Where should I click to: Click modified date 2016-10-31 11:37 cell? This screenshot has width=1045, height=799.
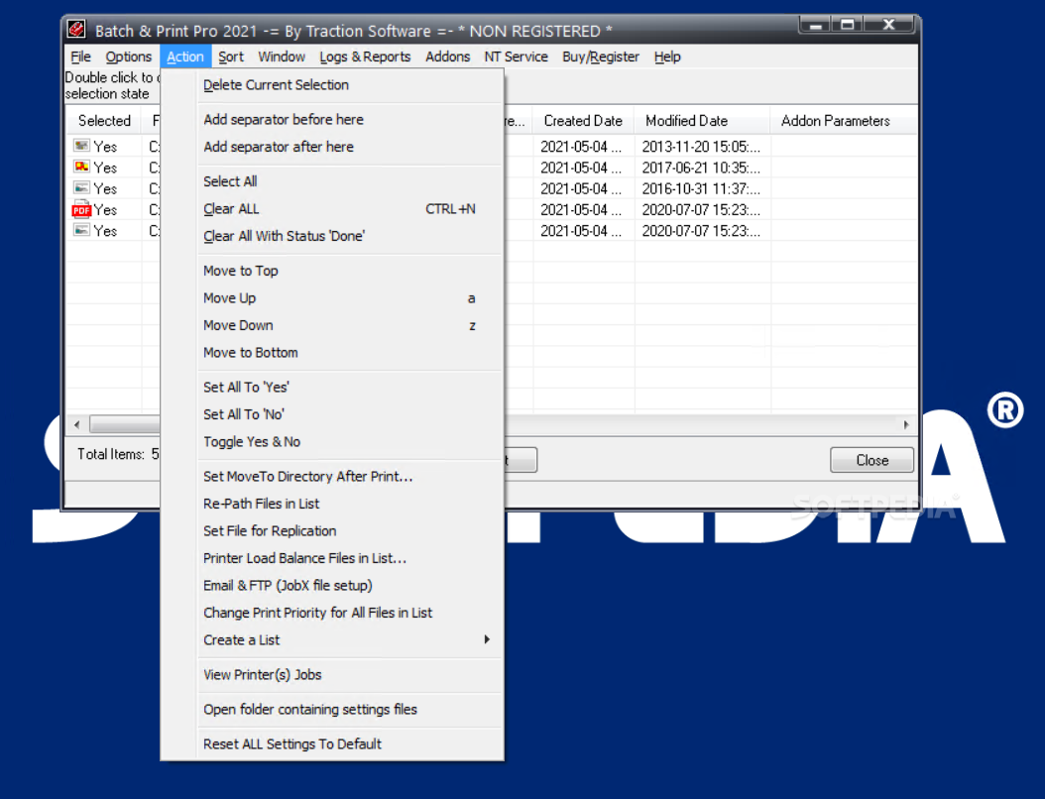coord(702,188)
